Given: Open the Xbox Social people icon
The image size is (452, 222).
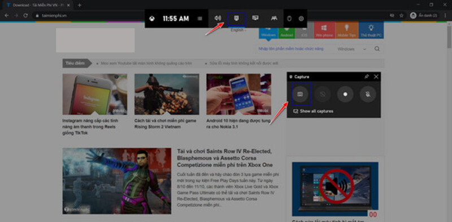Looking at the screenshot, I should click(x=274, y=19).
